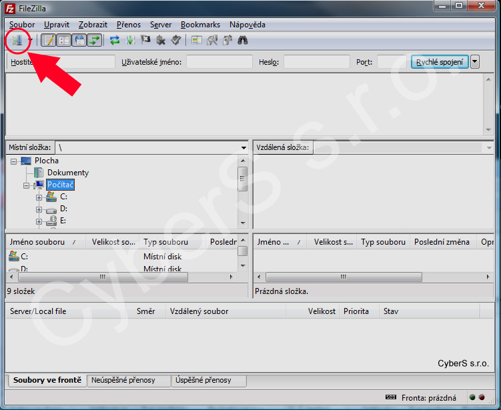Open the Vzdálená složka path dropdown
Viewport: 501px width, 410px height.
489,147
